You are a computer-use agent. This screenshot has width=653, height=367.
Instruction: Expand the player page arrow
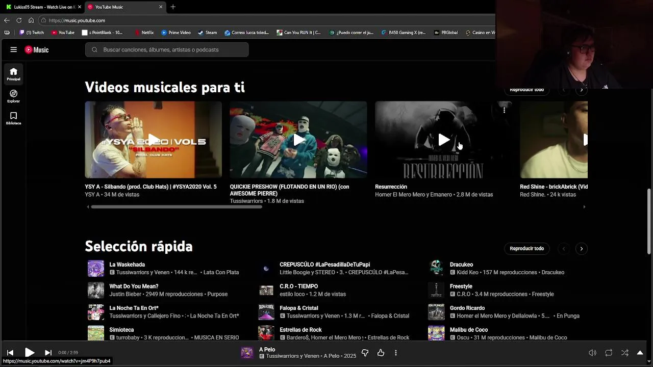tap(640, 353)
